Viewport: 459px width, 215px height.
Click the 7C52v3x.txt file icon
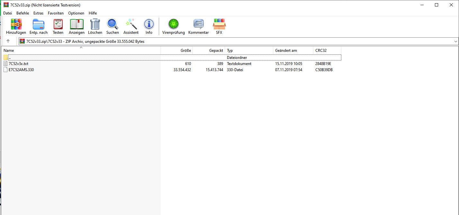(5, 64)
